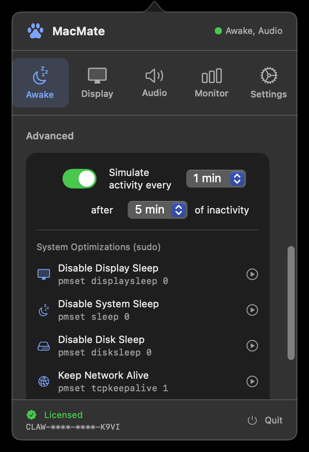309x452 pixels.
Task: Run the Disable System Sleep command
Action: 252,310
